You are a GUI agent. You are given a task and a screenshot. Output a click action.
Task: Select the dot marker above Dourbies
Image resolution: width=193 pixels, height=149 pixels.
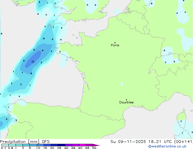(x=126, y=100)
